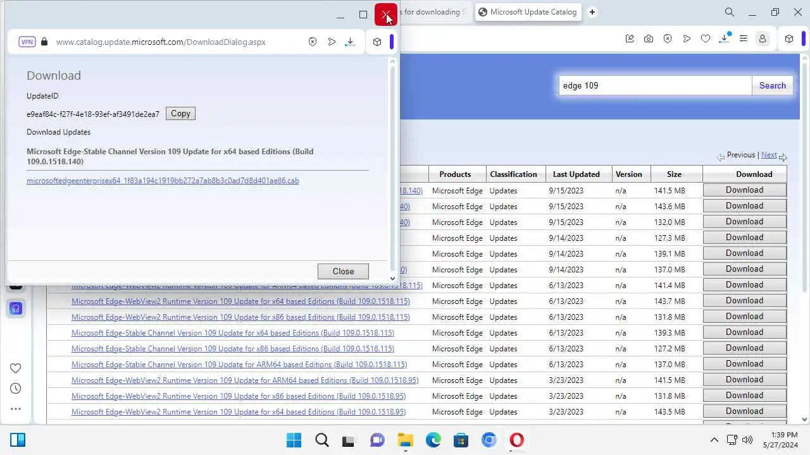
Task: Open WebView2 Runtime x64 Build 109.0.1518.115 link
Action: coord(240,301)
